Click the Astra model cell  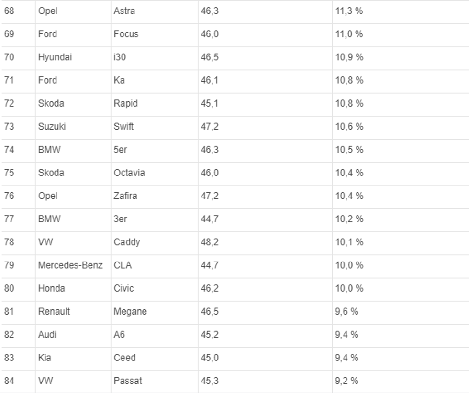click(124, 11)
